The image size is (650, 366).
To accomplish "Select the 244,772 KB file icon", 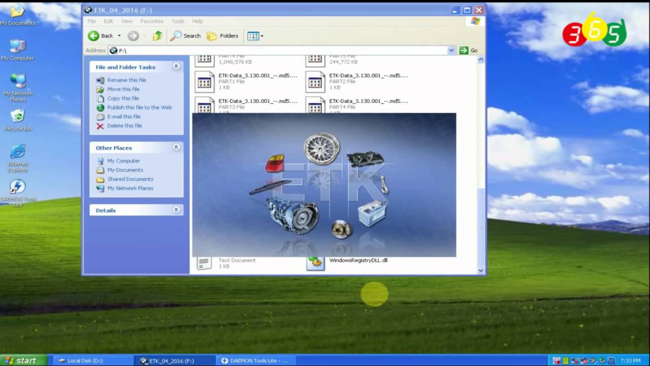I will pos(315,61).
